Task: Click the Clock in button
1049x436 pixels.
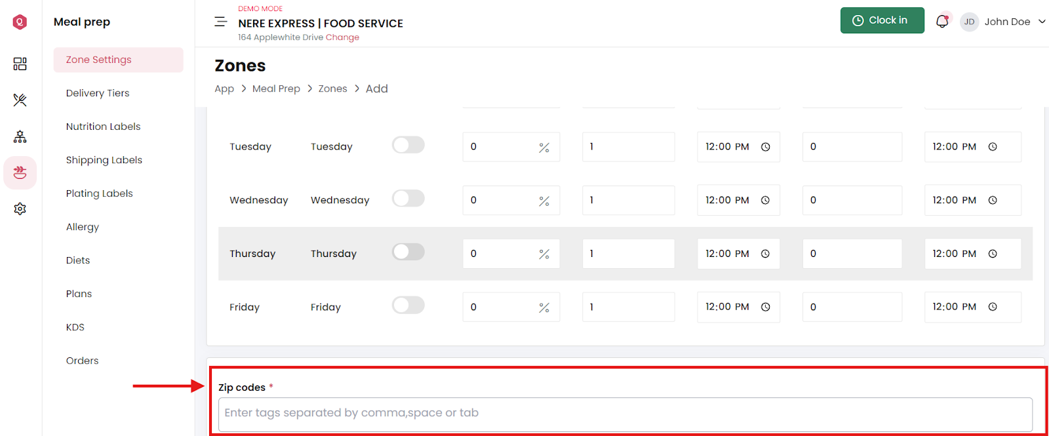Action: [x=882, y=20]
